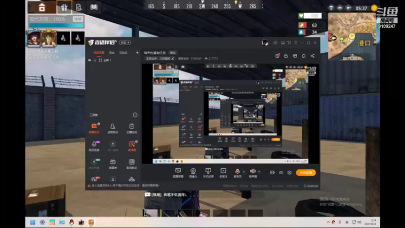The height and width of the screenshot is (228, 405).
Task: Open the gear on the 读弹幕 tool
Action: click(136, 142)
